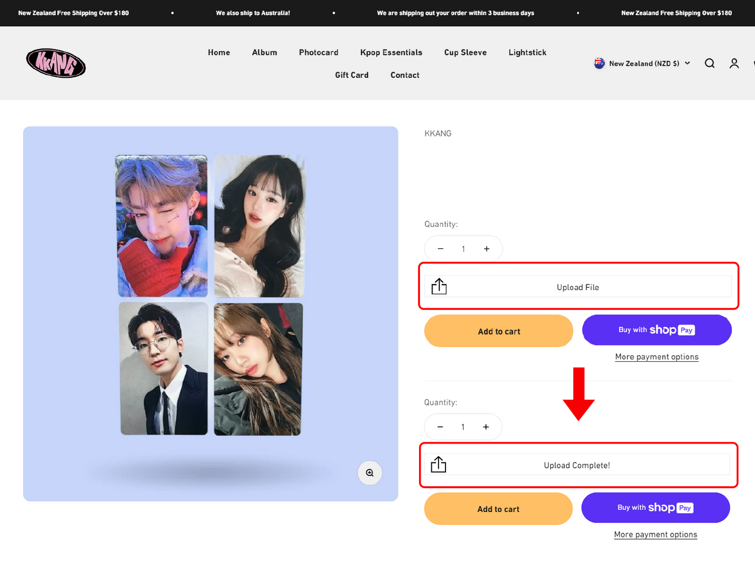
Task: Navigate to the Kpop Essentials section
Action: [391, 52]
